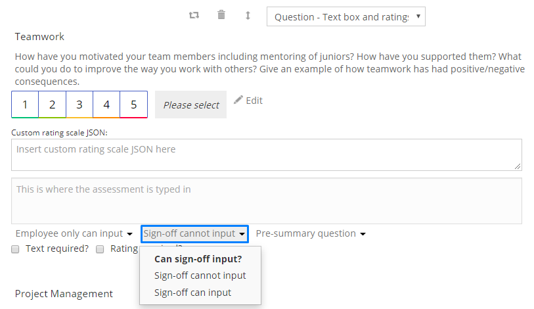Select rating 2 on the scale
Screen dimensions: 534x309
click(52, 105)
